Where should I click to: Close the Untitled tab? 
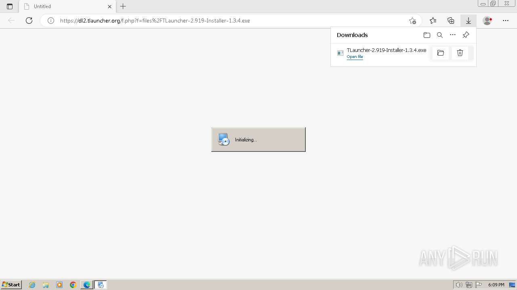[109, 6]
